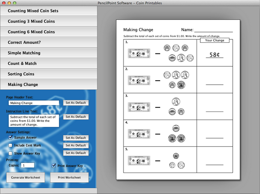Viewport: 260px width, 194px height.
Task: Collapse the Making Change section header
Action: pyautogui.click(x=48, y=84)
